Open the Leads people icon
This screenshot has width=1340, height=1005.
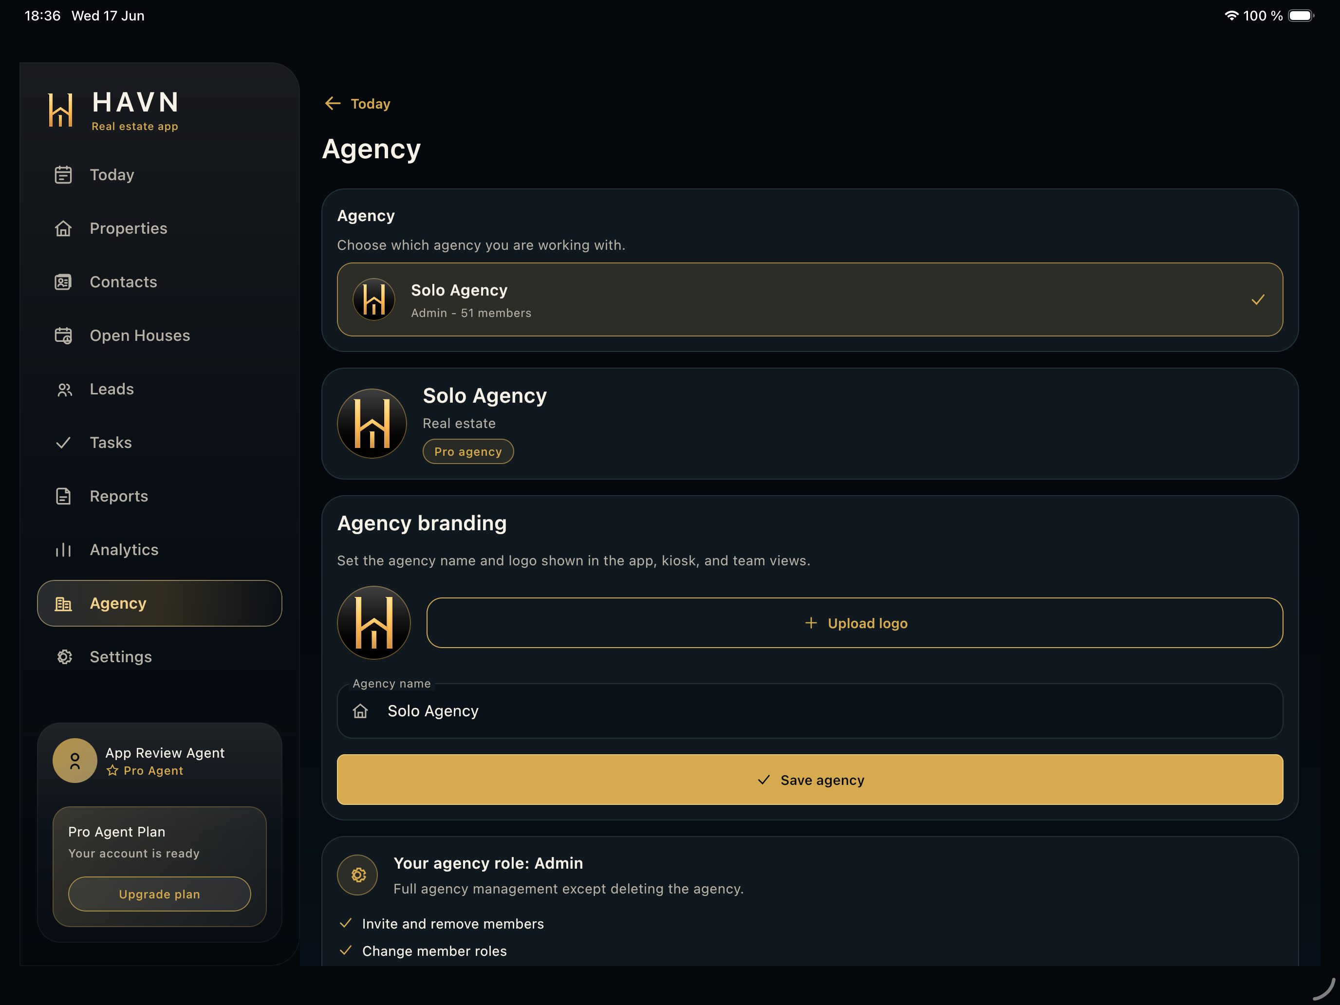64,390
